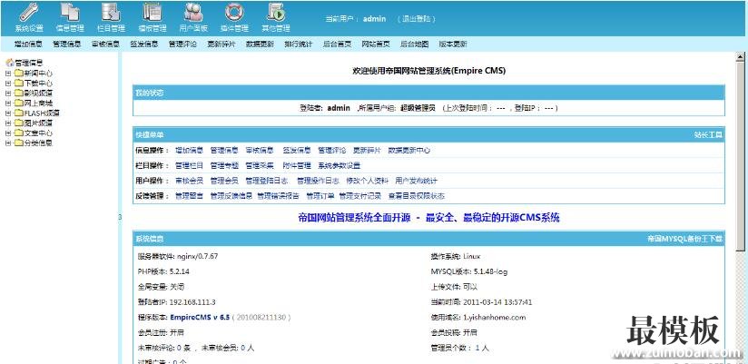The image size is (748, 364).
Task: Open 管理操作日志 link
Action: 319,181
